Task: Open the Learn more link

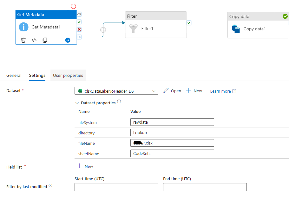Action: pos(220,91)
